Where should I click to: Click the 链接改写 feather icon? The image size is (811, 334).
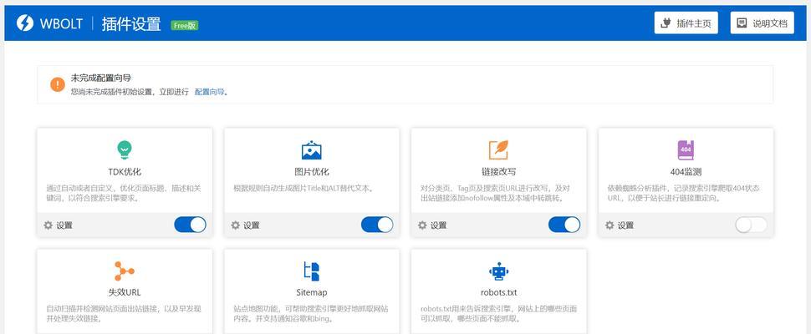point(498,149)
